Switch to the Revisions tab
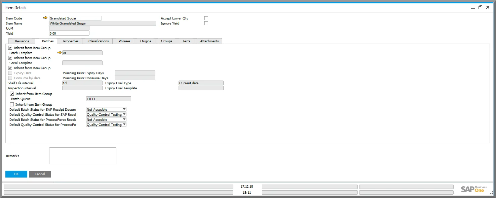The image size is (496, 198). tap(22, 41)
